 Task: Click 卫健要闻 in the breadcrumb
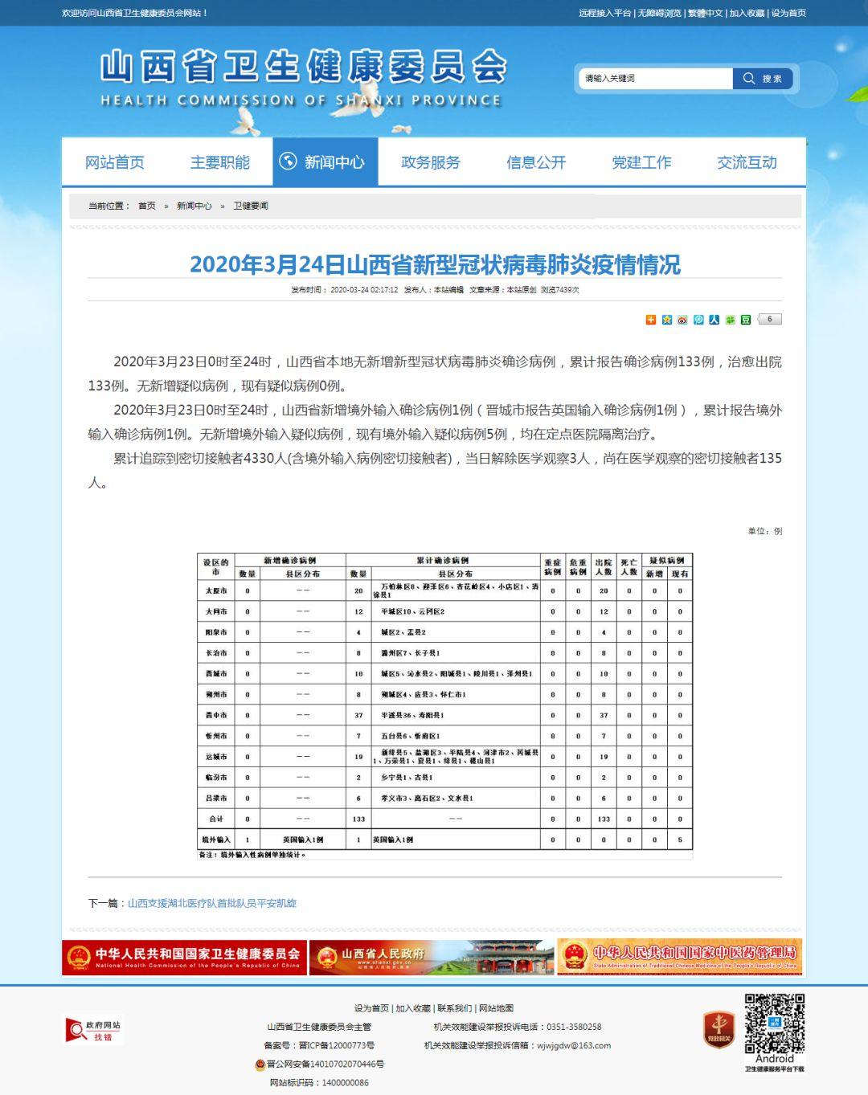point(251,206)
